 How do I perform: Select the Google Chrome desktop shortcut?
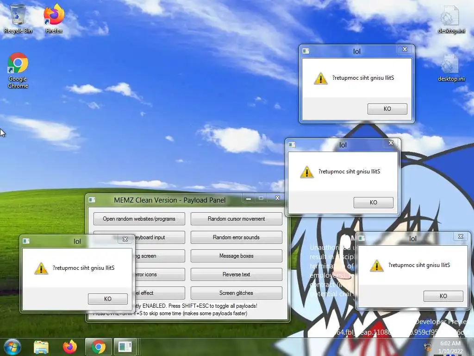tap(18, 70)
